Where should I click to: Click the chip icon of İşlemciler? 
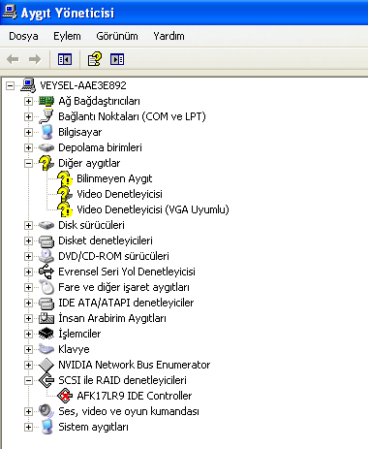(x=46, y=334)
